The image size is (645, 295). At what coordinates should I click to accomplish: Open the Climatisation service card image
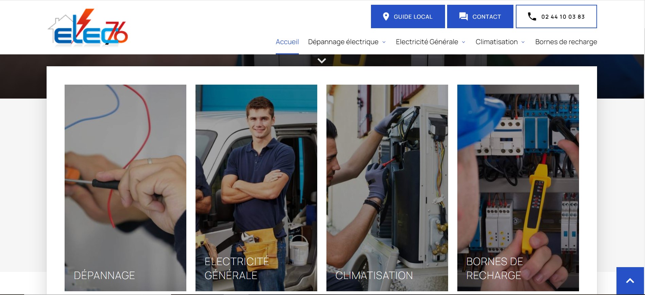387,188
